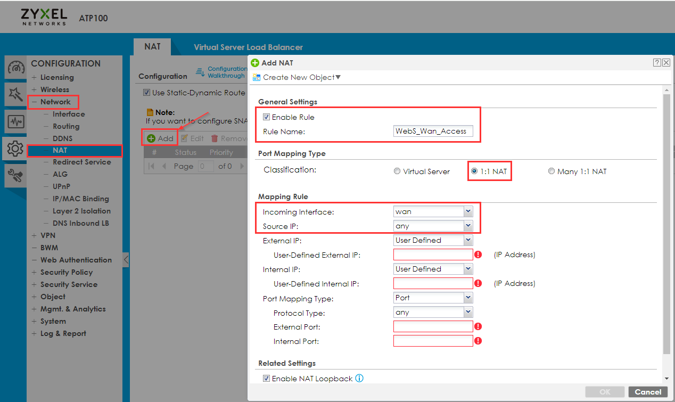Viewport: 675px width, 402px height.
Task: Switch to Virtual Server Load Balancer tab
Action: (248, 47)
